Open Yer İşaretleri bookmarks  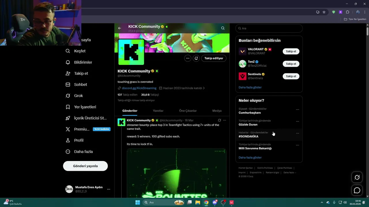pos(81,107)
